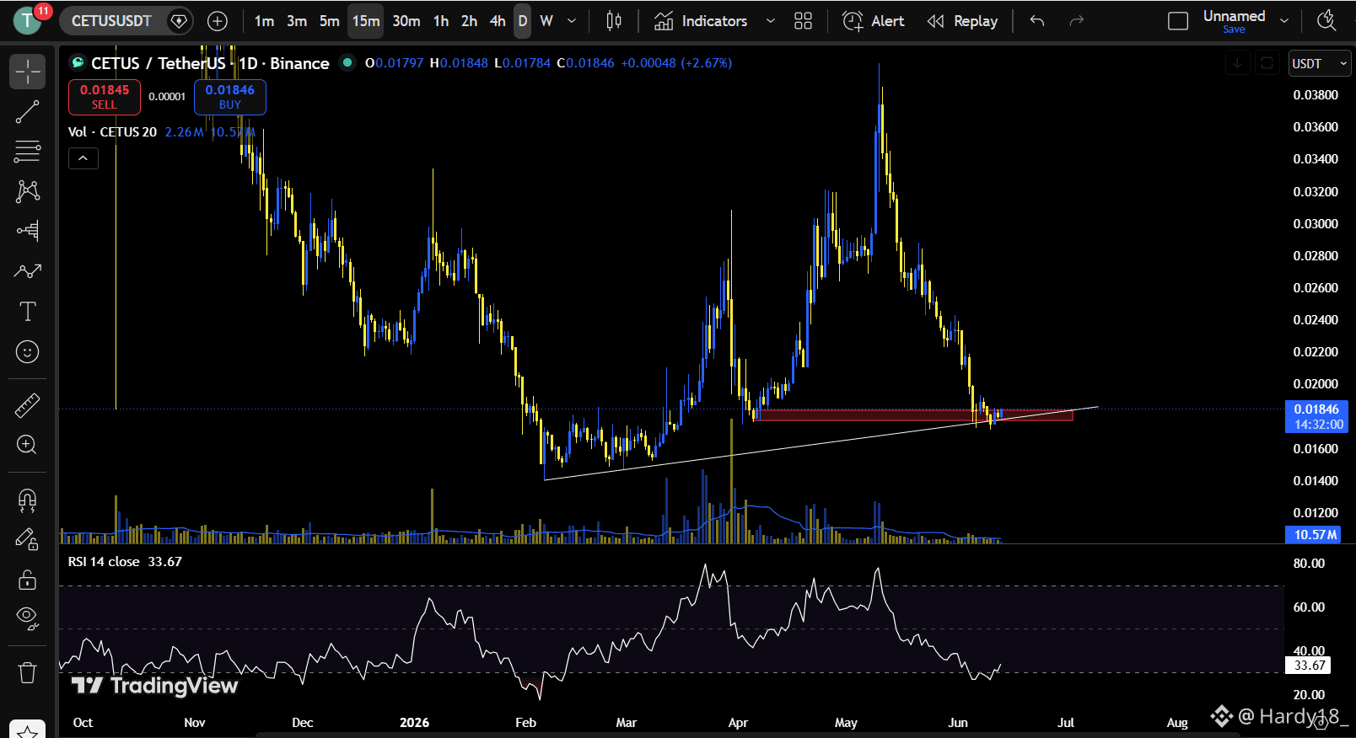The width and height of the screenshot is (1356, 738).
Task: Select the 2h interval
Action: point(470,21)
